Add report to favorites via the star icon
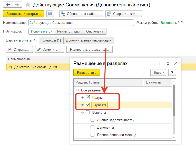Viewport: 196px width, 146px height. (x=28, y=5)
